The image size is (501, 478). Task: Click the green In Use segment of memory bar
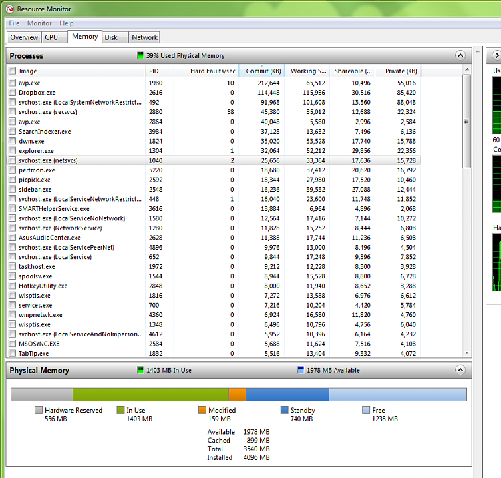point(151,395)
